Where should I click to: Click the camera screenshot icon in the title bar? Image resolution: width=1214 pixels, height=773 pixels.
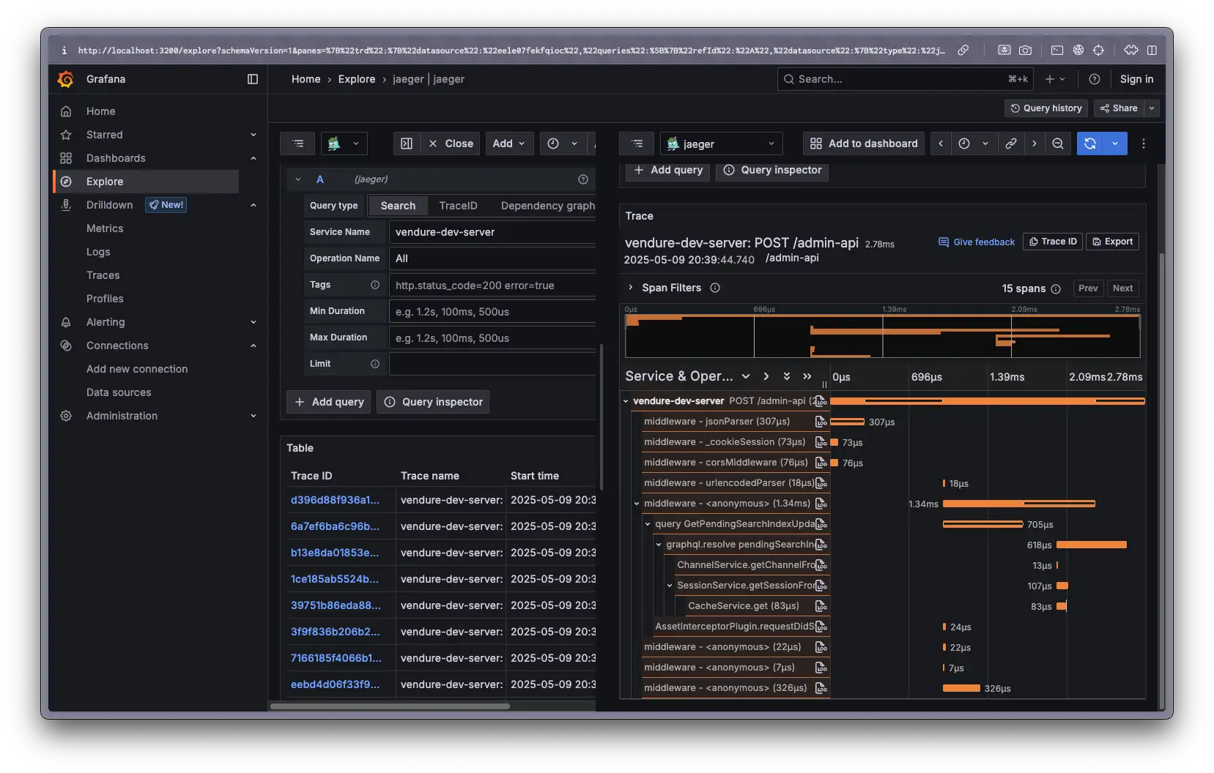pyautogui.click(x=1026, y=50)
